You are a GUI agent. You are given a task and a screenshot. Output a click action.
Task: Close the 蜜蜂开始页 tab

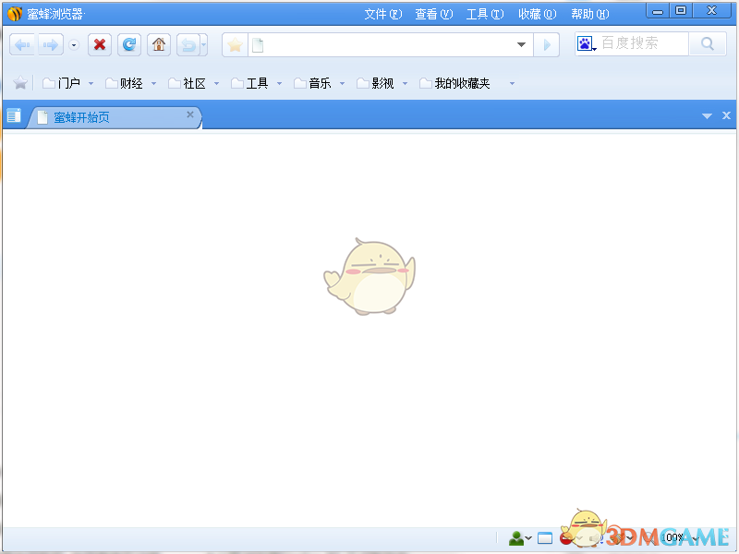pos(190,114)
